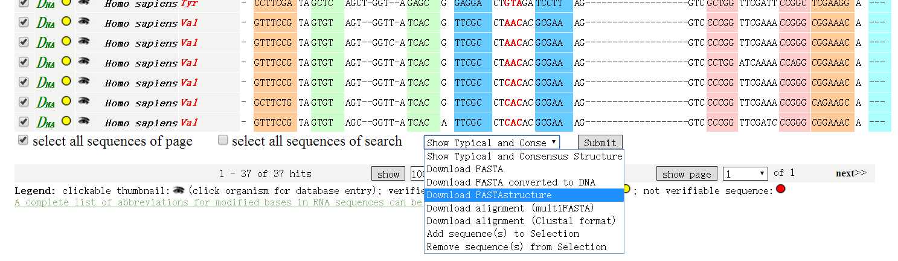Click the red 'not verifiable sequence' legend circle
The image size is (898, 261).
pos(780,189)
